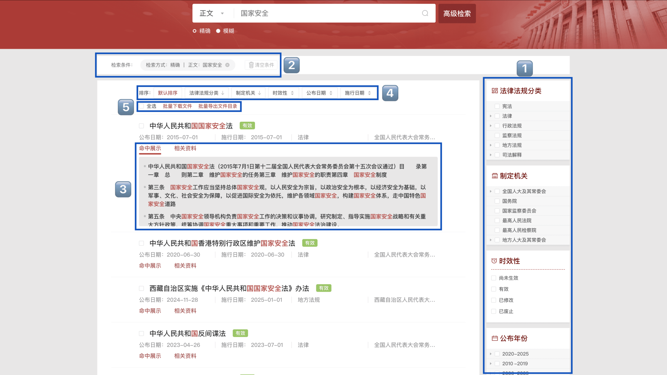This screenshot has height=375, width=667.
Task: Expand the 全国人大及其常委会 tree node
Action: coord(490,191)
